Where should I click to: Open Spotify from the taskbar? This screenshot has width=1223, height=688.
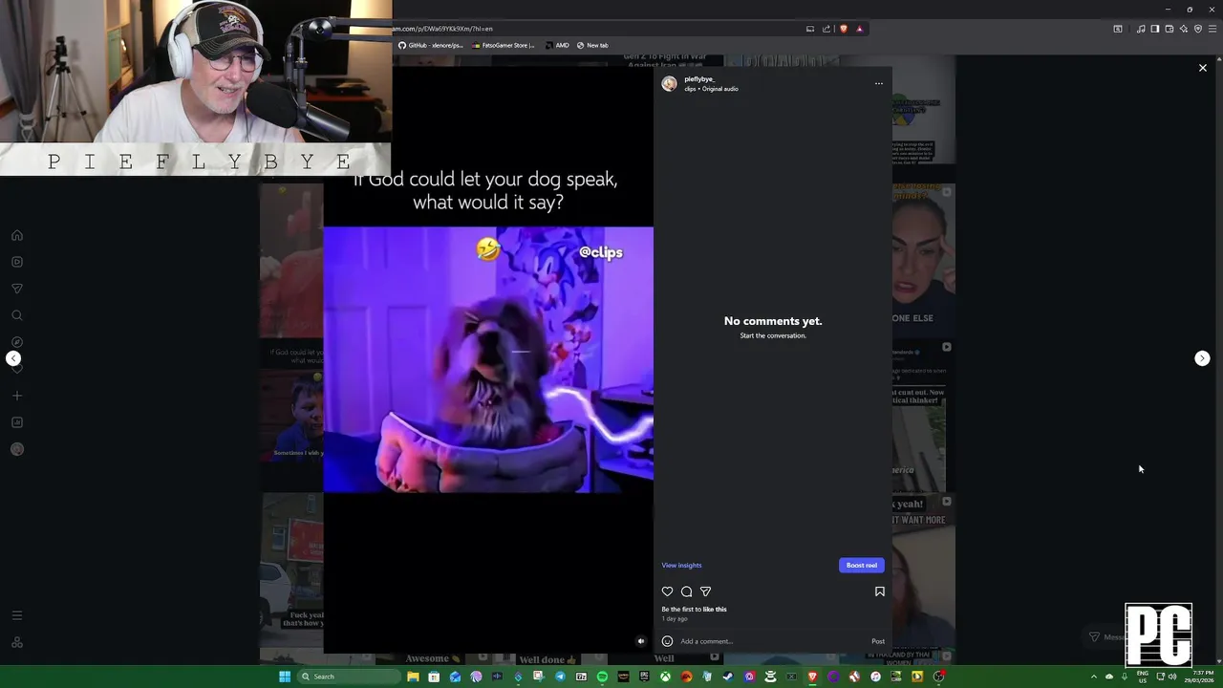point(602,677)
